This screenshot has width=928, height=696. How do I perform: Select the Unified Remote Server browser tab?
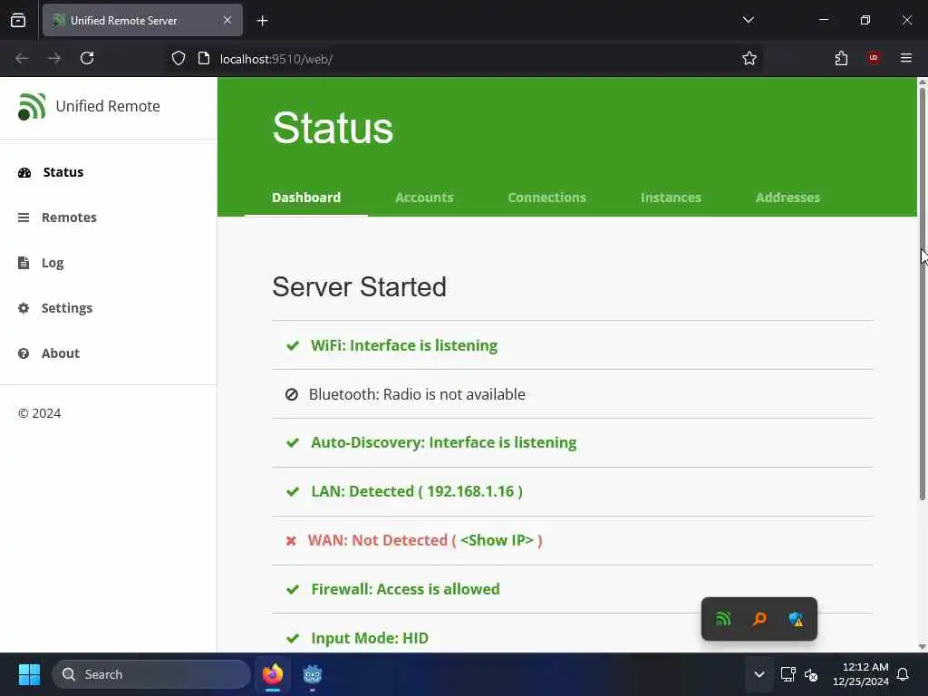click(142, 20)
